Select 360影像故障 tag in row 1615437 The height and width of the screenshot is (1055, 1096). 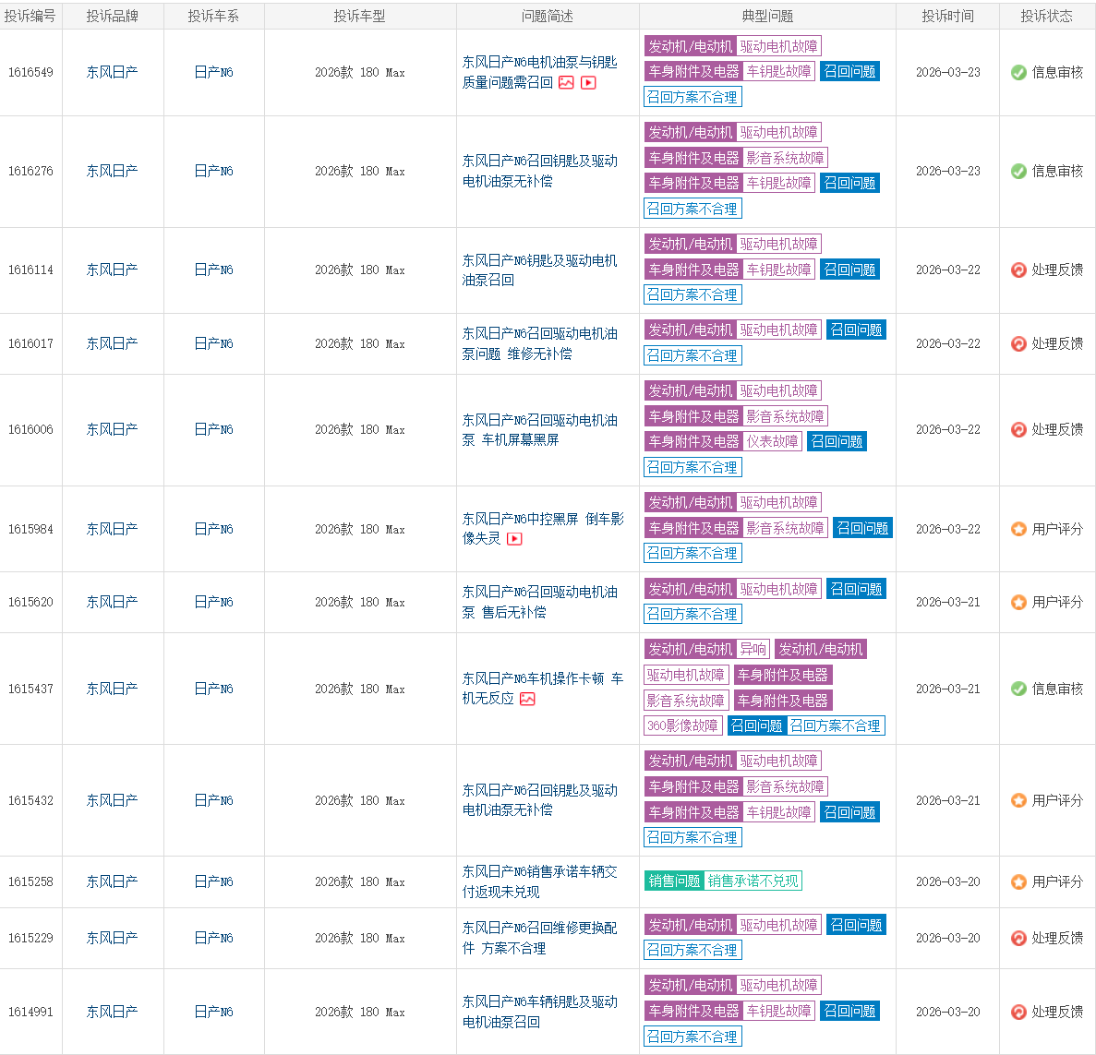(x=683, y=725)
